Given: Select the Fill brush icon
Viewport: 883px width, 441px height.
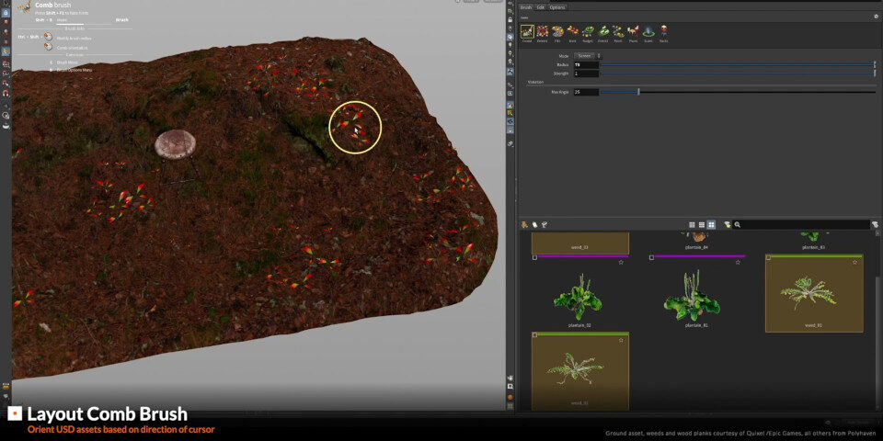Looking at the screenshot, I should 557,32.
